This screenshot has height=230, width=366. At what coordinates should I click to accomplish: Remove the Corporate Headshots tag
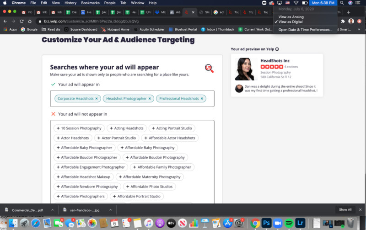97,99
